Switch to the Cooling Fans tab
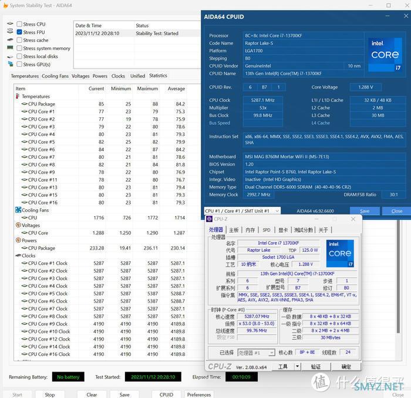411x398 pixels. click(55, 76)
